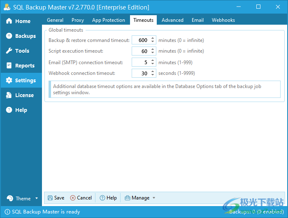
Task: Decrease webhook connection timeout
Action: (x=153, y=75)
